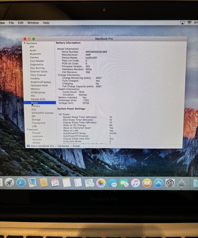Launch Safari from the Dock

pyautogui.click(x=21, y=182)
